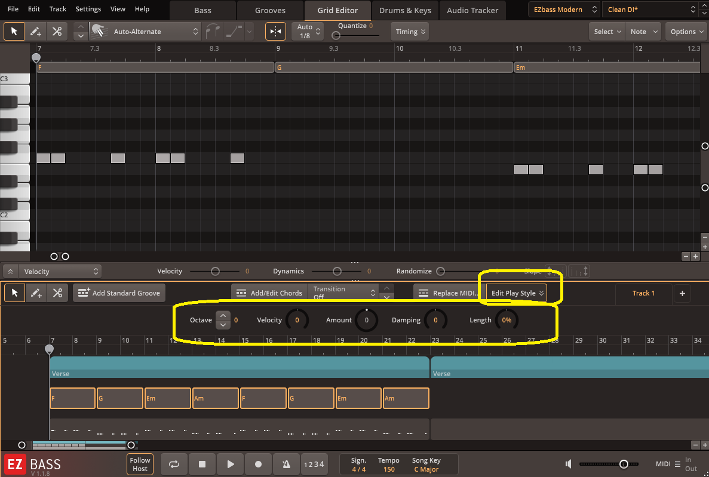709x477 pixels.
Task: Click the Sign. 4/4 time signature
Action: point(358,465)
